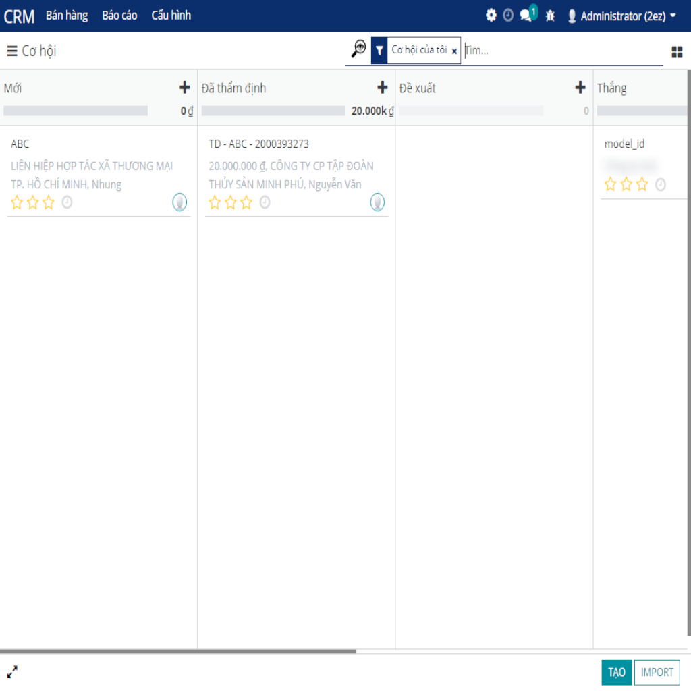Screen dimensions: 691x691
Task: Click the search magnifier options icon
Action: (358, 49)
